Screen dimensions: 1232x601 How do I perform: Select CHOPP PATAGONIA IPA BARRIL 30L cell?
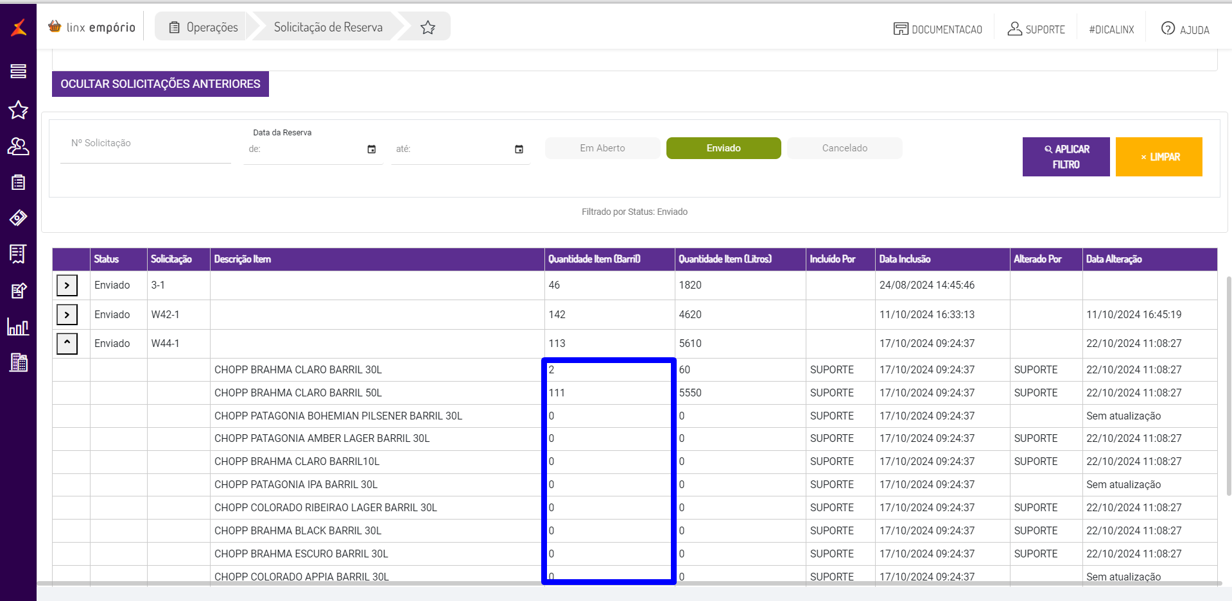click(377, 485)
